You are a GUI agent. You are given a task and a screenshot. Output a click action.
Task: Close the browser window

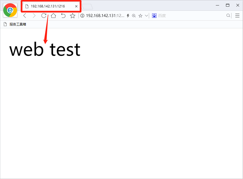coord(238,5)
